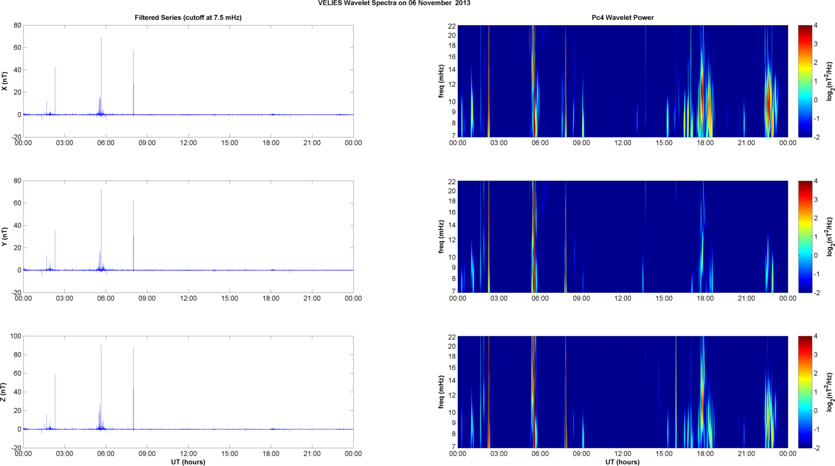Select the Filtered Series column title

[x=188, y=18]
